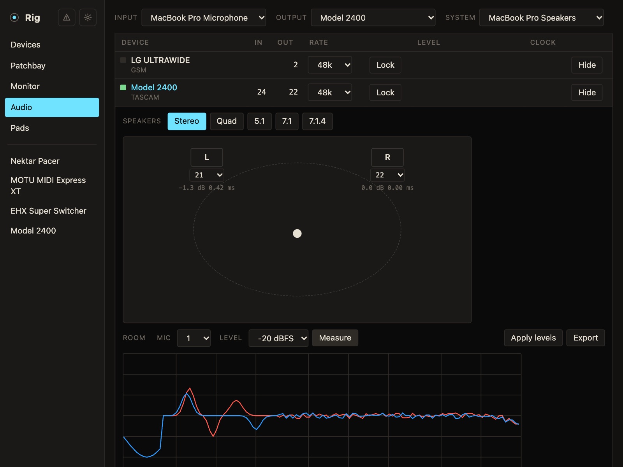Viewport: 623px width, 467px height.
Task: Open the Pads section
Action: point(52,128)
